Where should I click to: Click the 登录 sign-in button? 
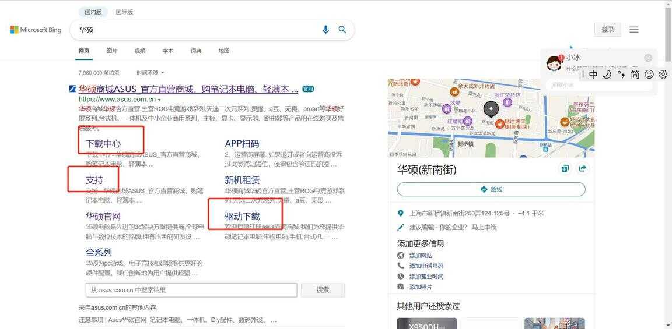coord(607,30)
